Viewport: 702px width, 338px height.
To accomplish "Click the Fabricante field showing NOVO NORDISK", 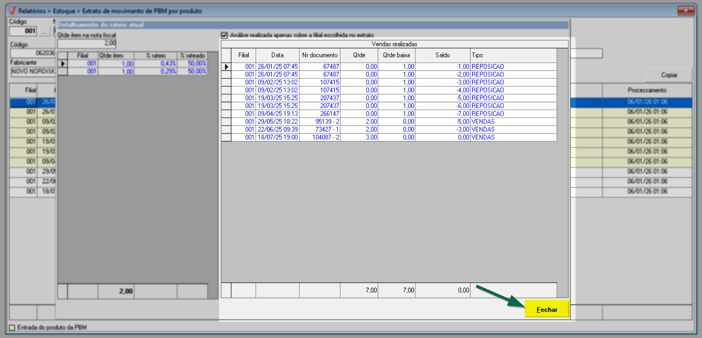I will 33,72.
